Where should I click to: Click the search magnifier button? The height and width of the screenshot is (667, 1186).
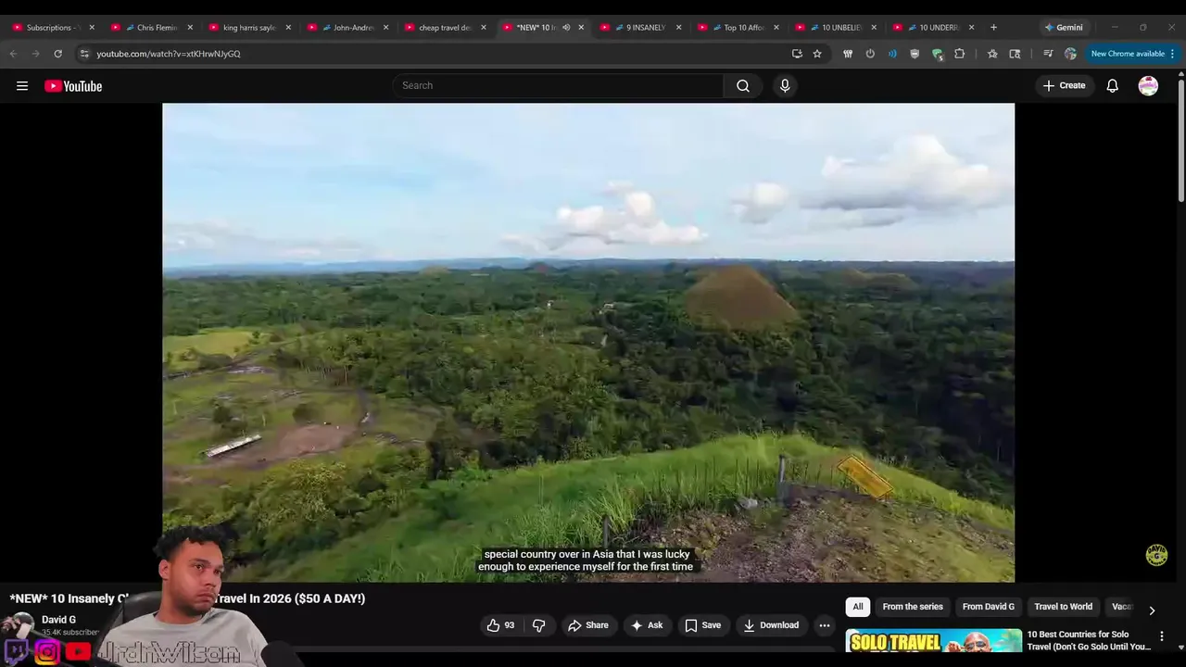(x=743, y=86)
